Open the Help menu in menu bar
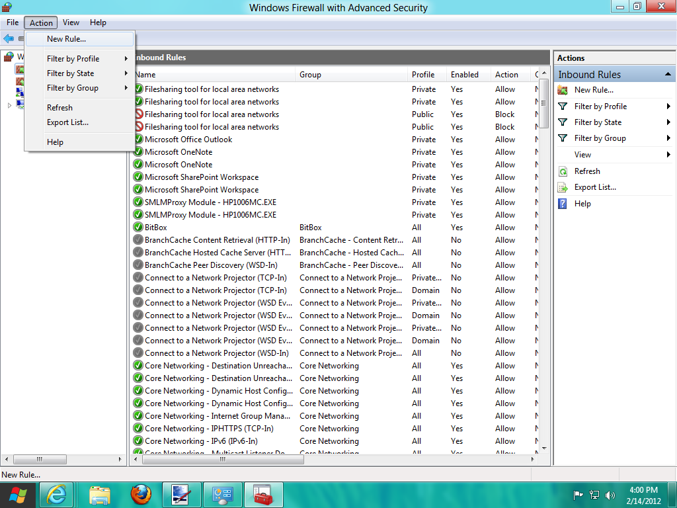This screenshot has height=508, width=677. 98,22
